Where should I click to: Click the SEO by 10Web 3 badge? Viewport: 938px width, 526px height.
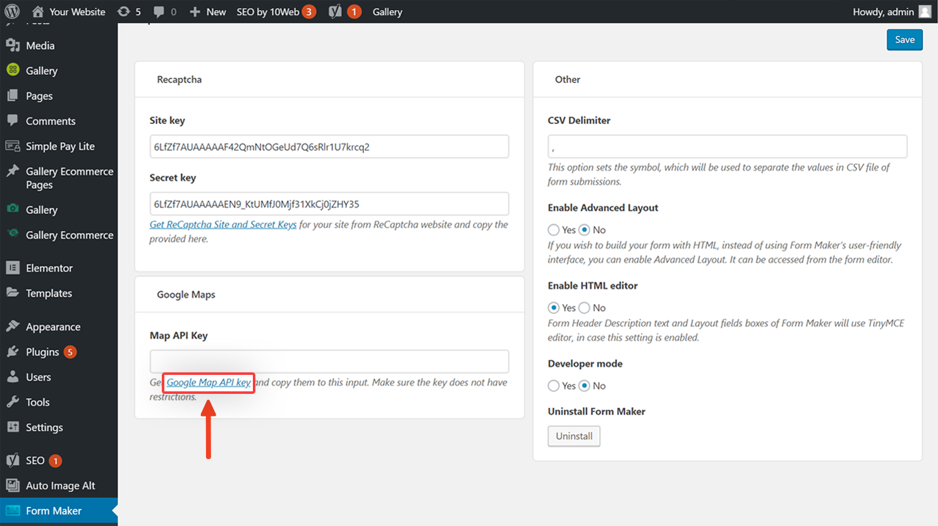pos(309,11)
